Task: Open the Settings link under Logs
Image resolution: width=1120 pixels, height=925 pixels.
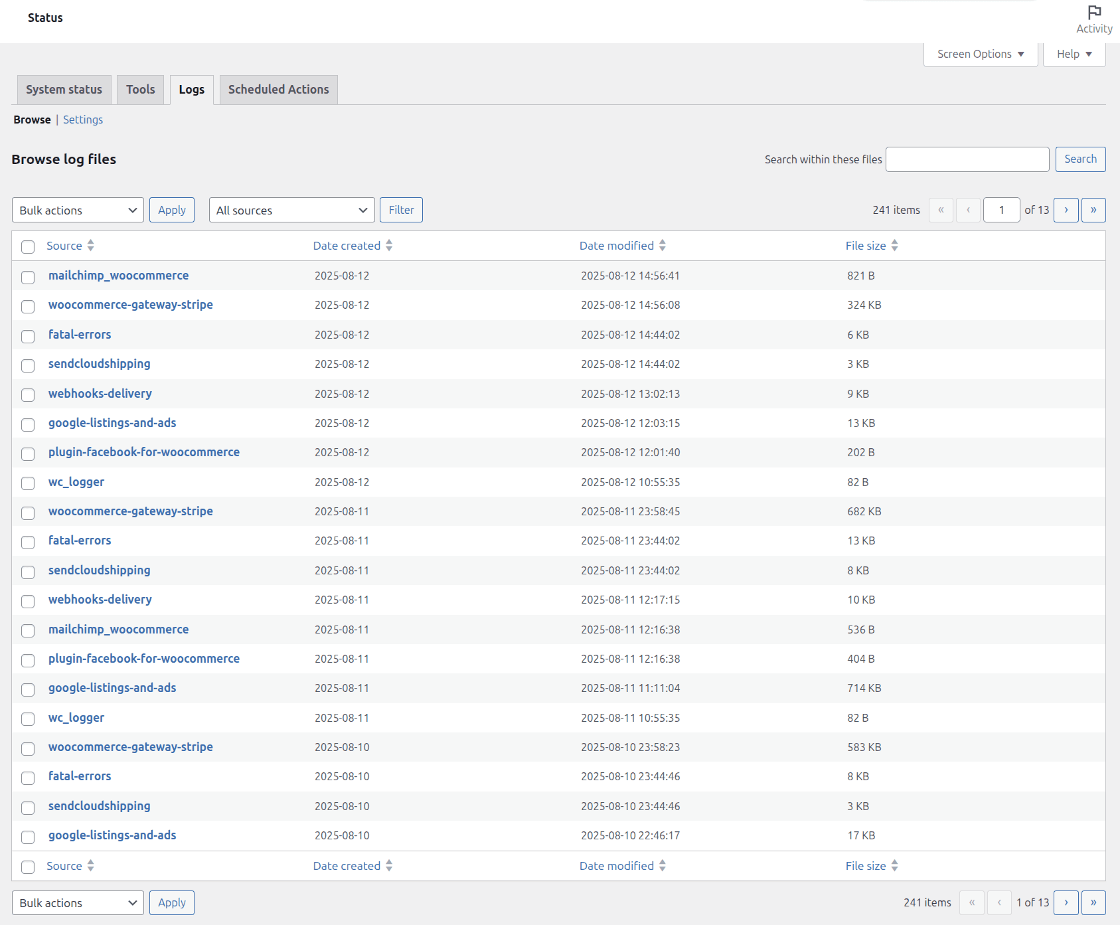Action: coord(83,120)
